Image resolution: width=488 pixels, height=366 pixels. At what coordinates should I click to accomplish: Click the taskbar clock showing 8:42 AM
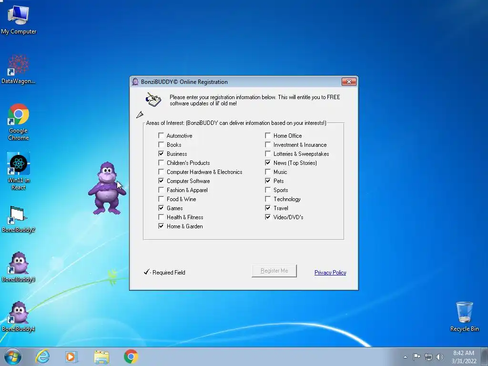464,357
